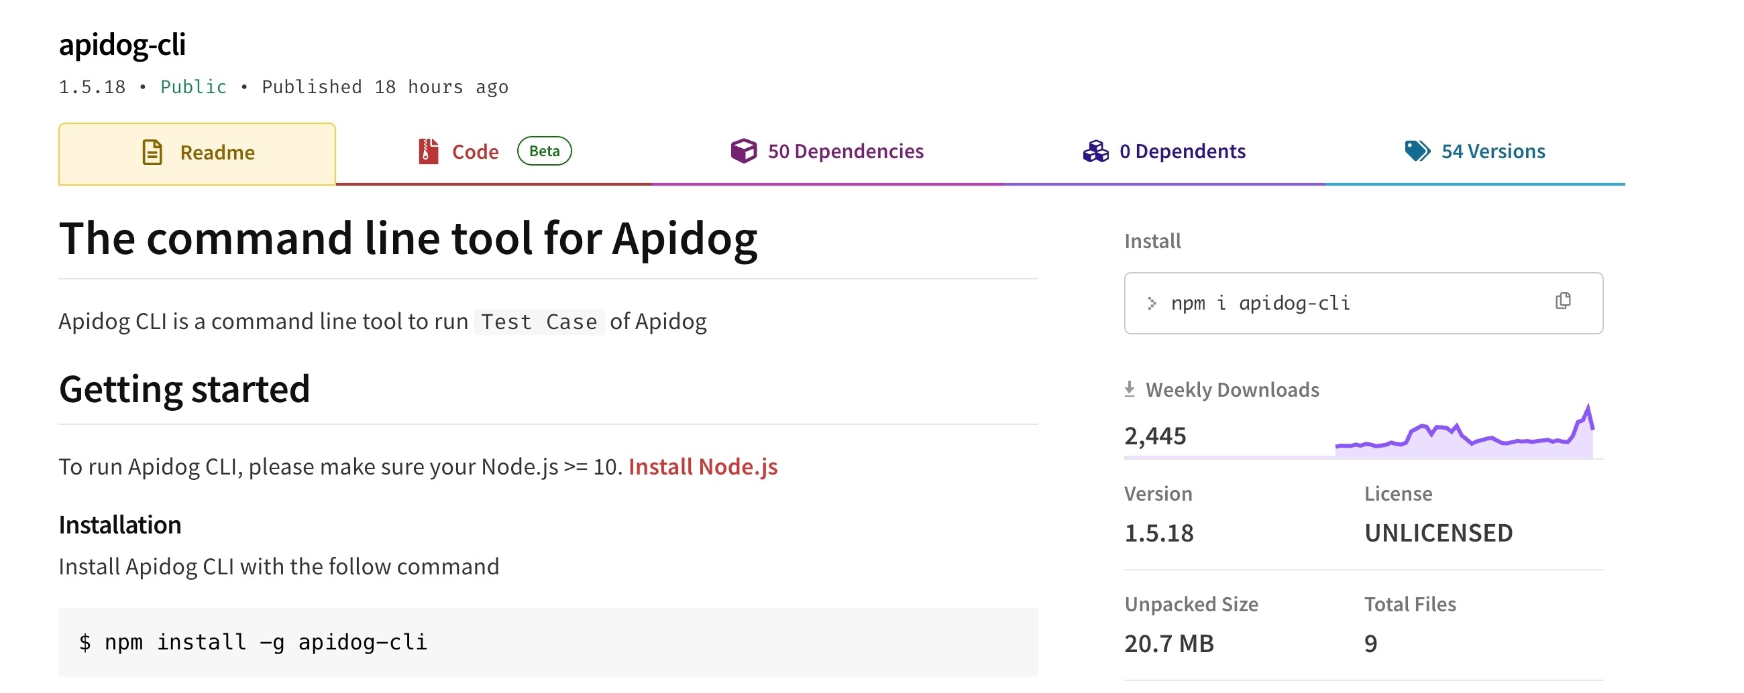Click the 1.5.18 value under Version
1744x693 pixels.
pos(1159,533)
